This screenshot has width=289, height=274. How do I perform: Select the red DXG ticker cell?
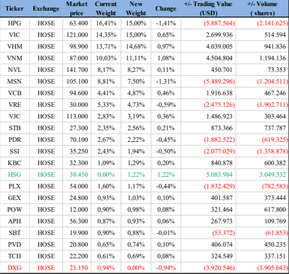pyautogui.click(x=15, y=268)
